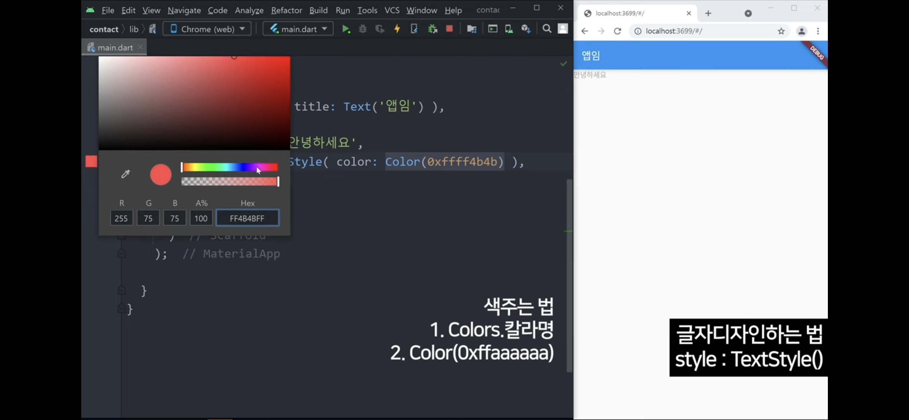The image size is (909, 420).
Task: Bookmark the page with the star icon
Action: (781, 31)
